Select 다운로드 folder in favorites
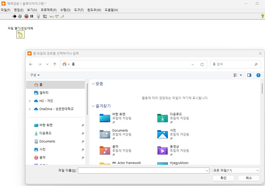 [x=173, y=118]
